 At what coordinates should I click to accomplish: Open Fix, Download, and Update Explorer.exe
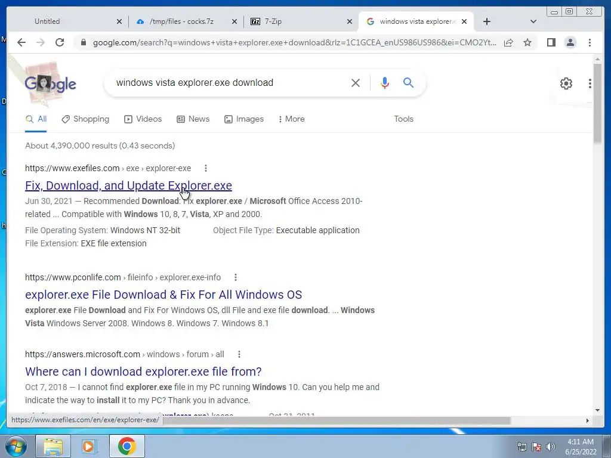coord(128,185)
